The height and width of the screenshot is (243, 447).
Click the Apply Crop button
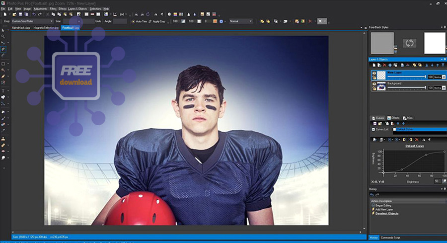click(158, 21)
